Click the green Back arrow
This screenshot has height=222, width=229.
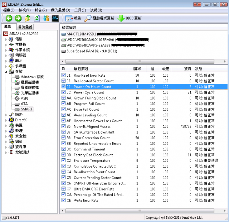click(x=9, y=18)
